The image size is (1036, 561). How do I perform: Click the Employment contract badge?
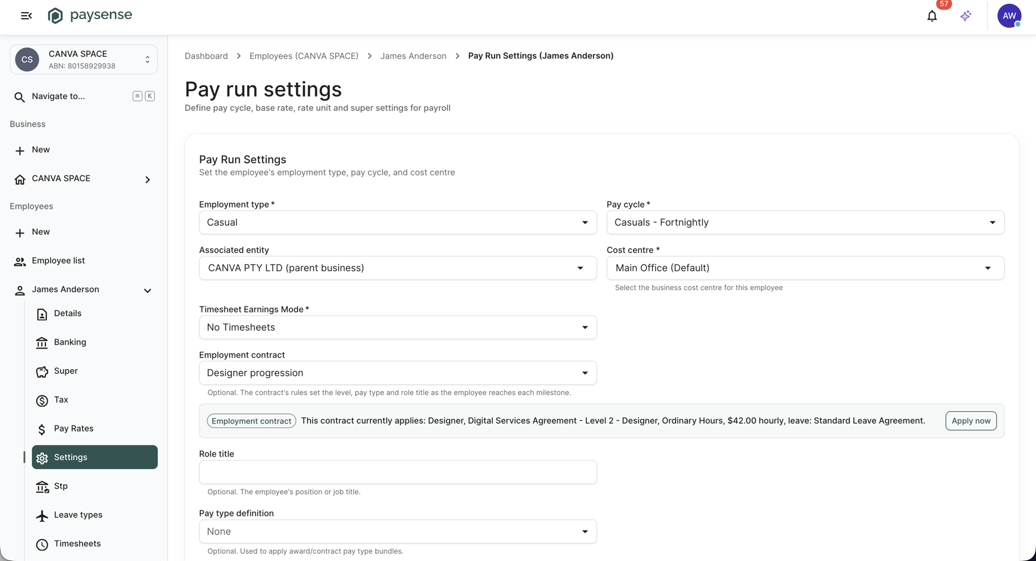pyautogui.click(x=251, y=421)
